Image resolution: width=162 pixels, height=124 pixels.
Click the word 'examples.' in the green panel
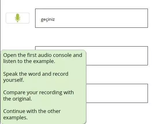pyautogui.click(x=15, y=118)
